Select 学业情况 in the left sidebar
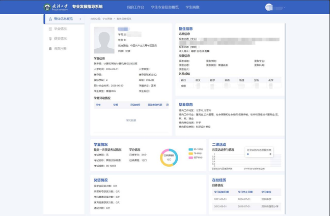Image resolution: width=330 pixels, height=216 pixels. pos(61,29)
